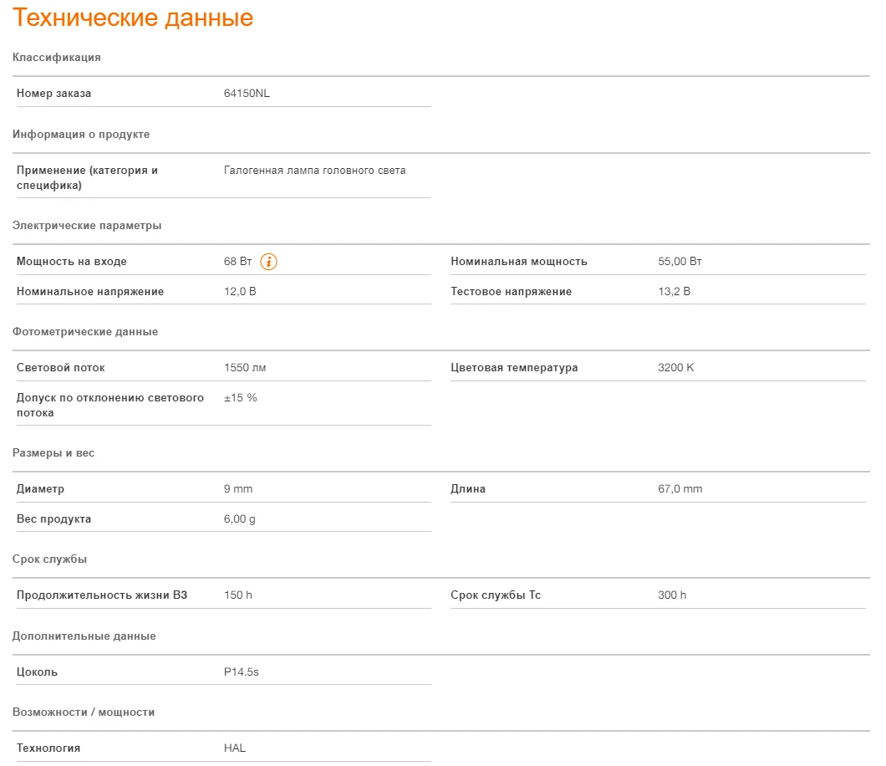Select the '150 h' value

coord(238,595)
